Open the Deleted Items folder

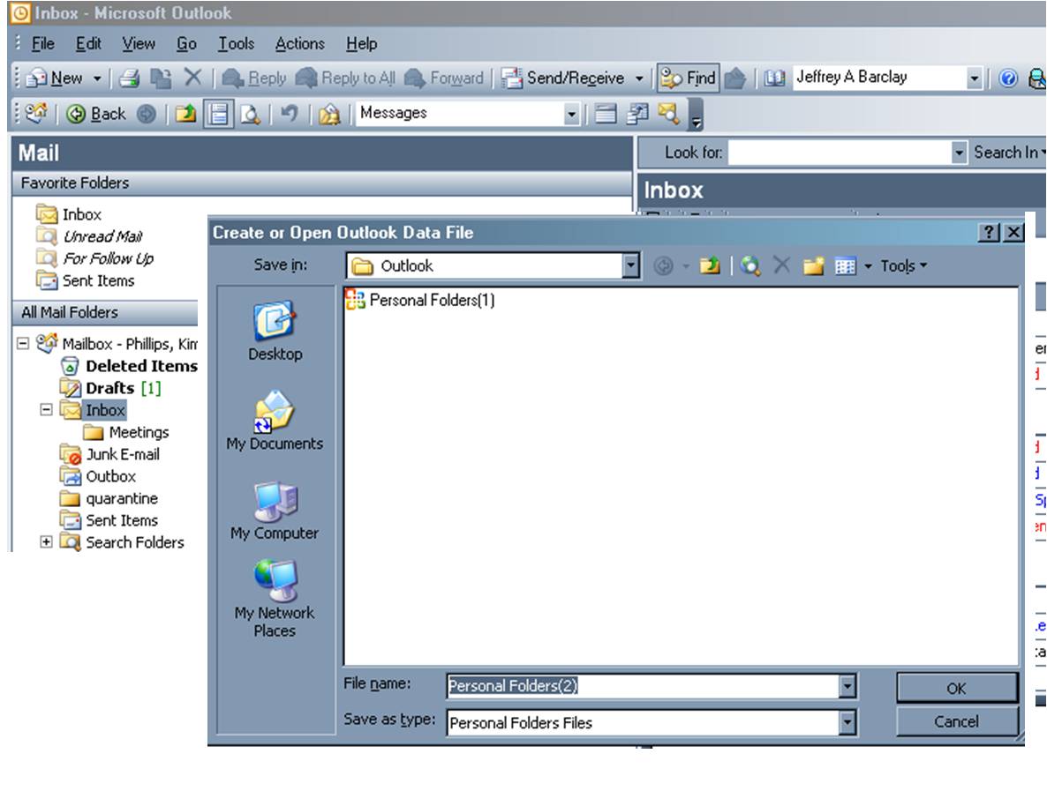(x=141, y=366)
